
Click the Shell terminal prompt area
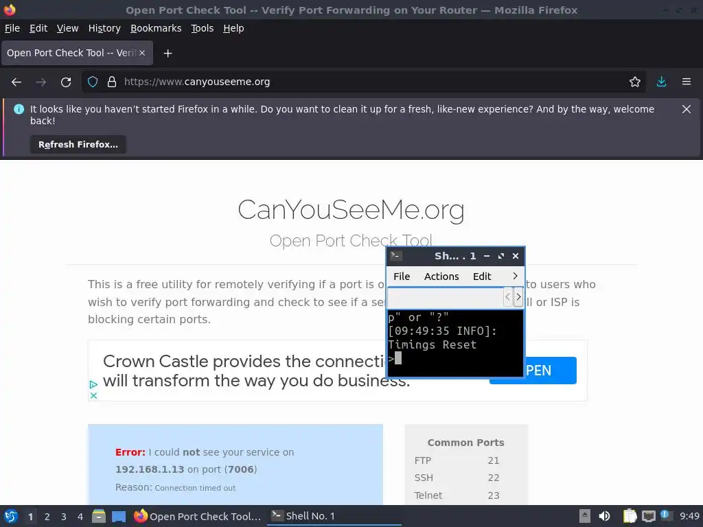point(455,344)
